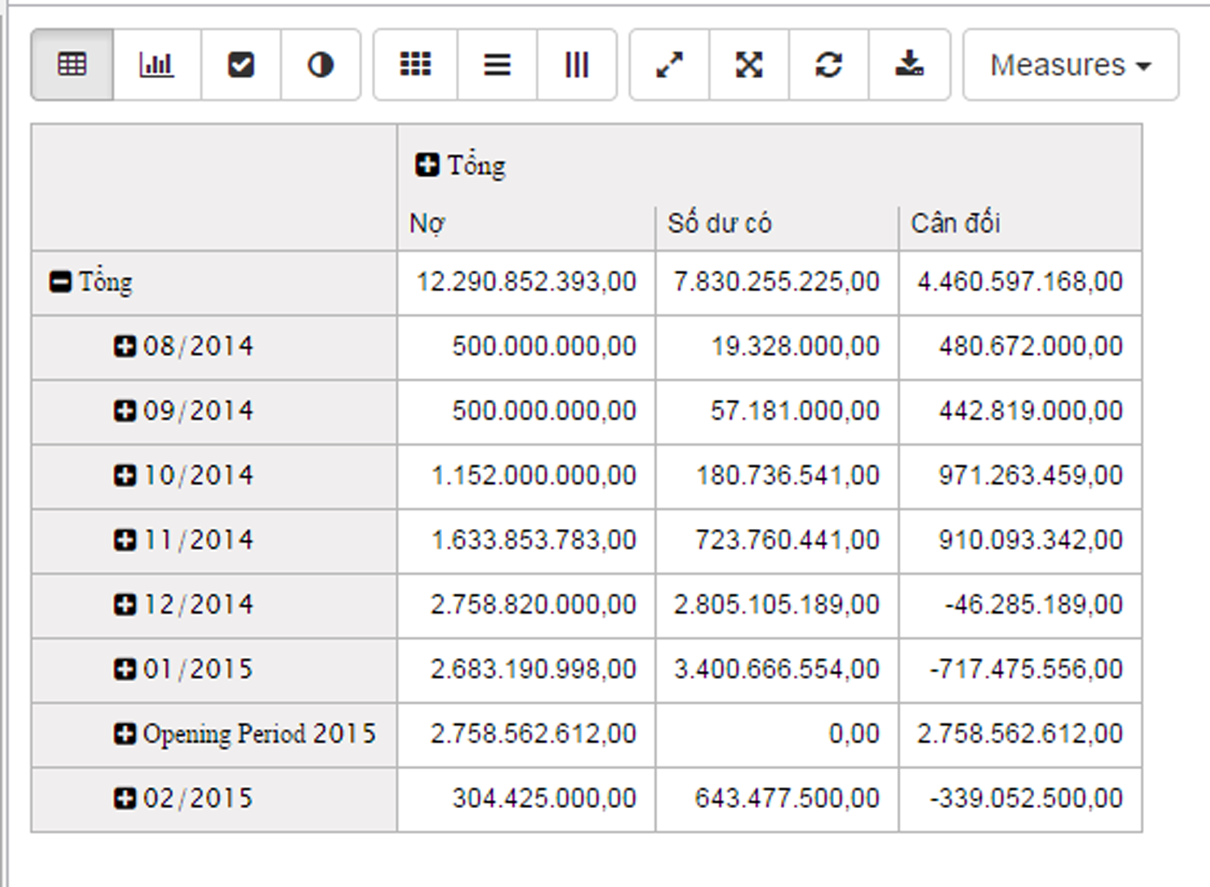Click cell 2.805.105.189,00

(x=776, y=604)
